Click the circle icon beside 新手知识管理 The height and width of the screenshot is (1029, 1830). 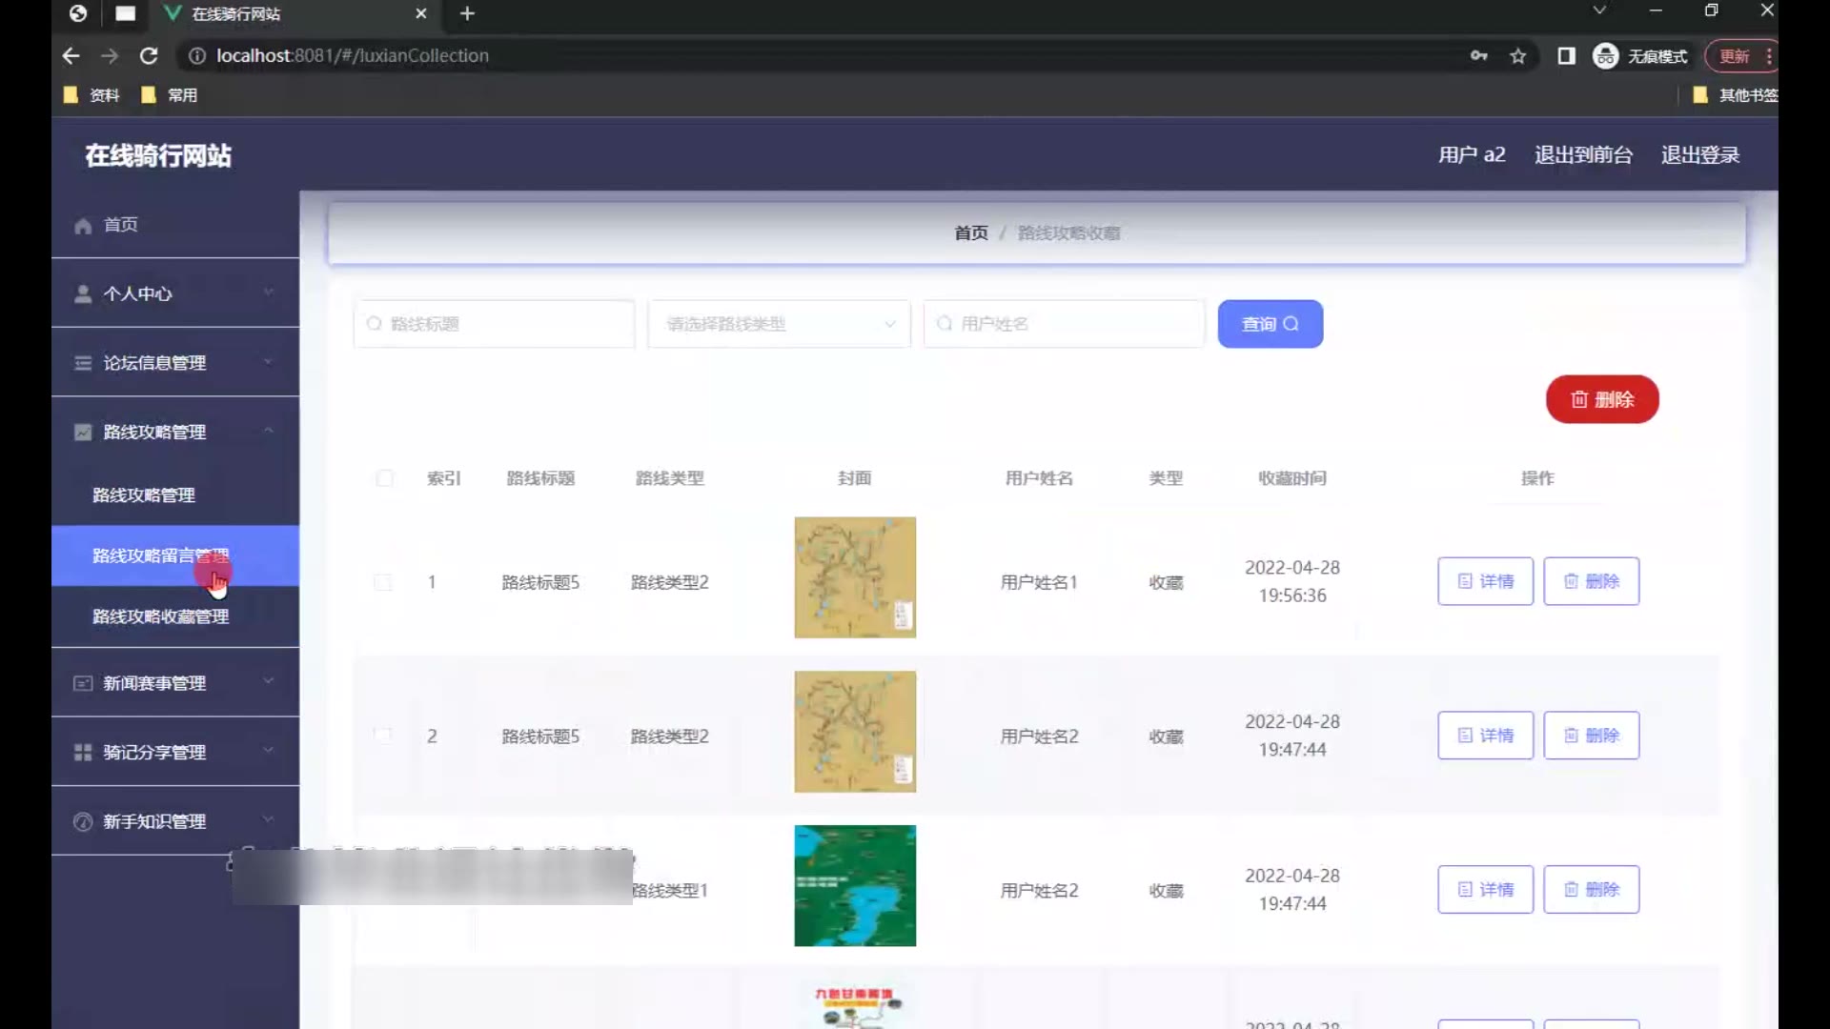[x=83, y=821]
